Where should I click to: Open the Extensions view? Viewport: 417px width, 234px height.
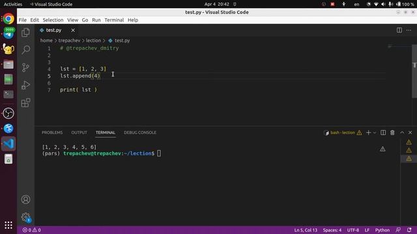(26, 103)
